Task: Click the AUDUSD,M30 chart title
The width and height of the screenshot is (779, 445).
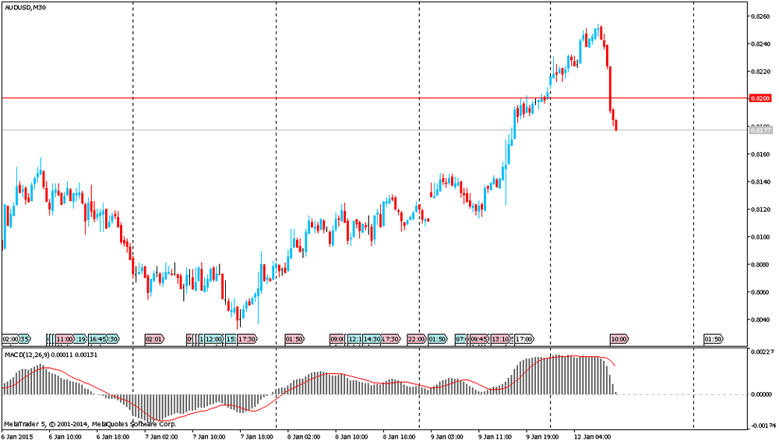Action: (x=21, y=7)
